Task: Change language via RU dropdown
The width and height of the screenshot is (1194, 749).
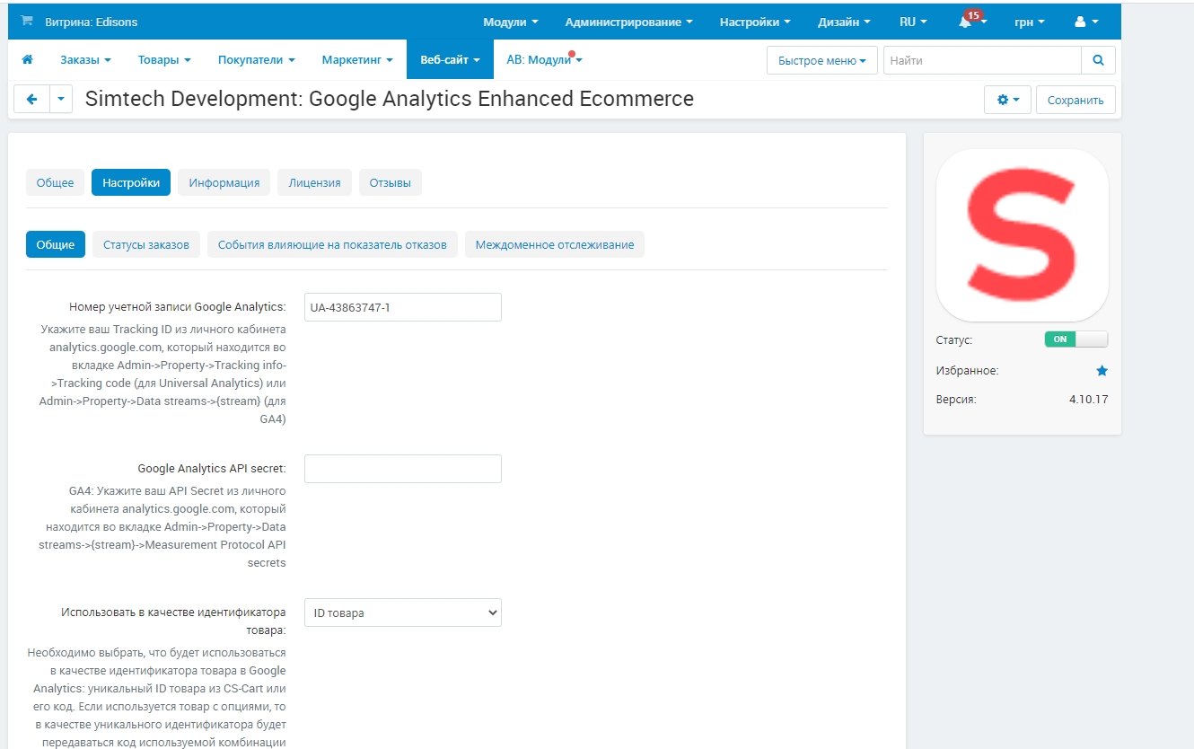Action: click(x=914, y=22)
